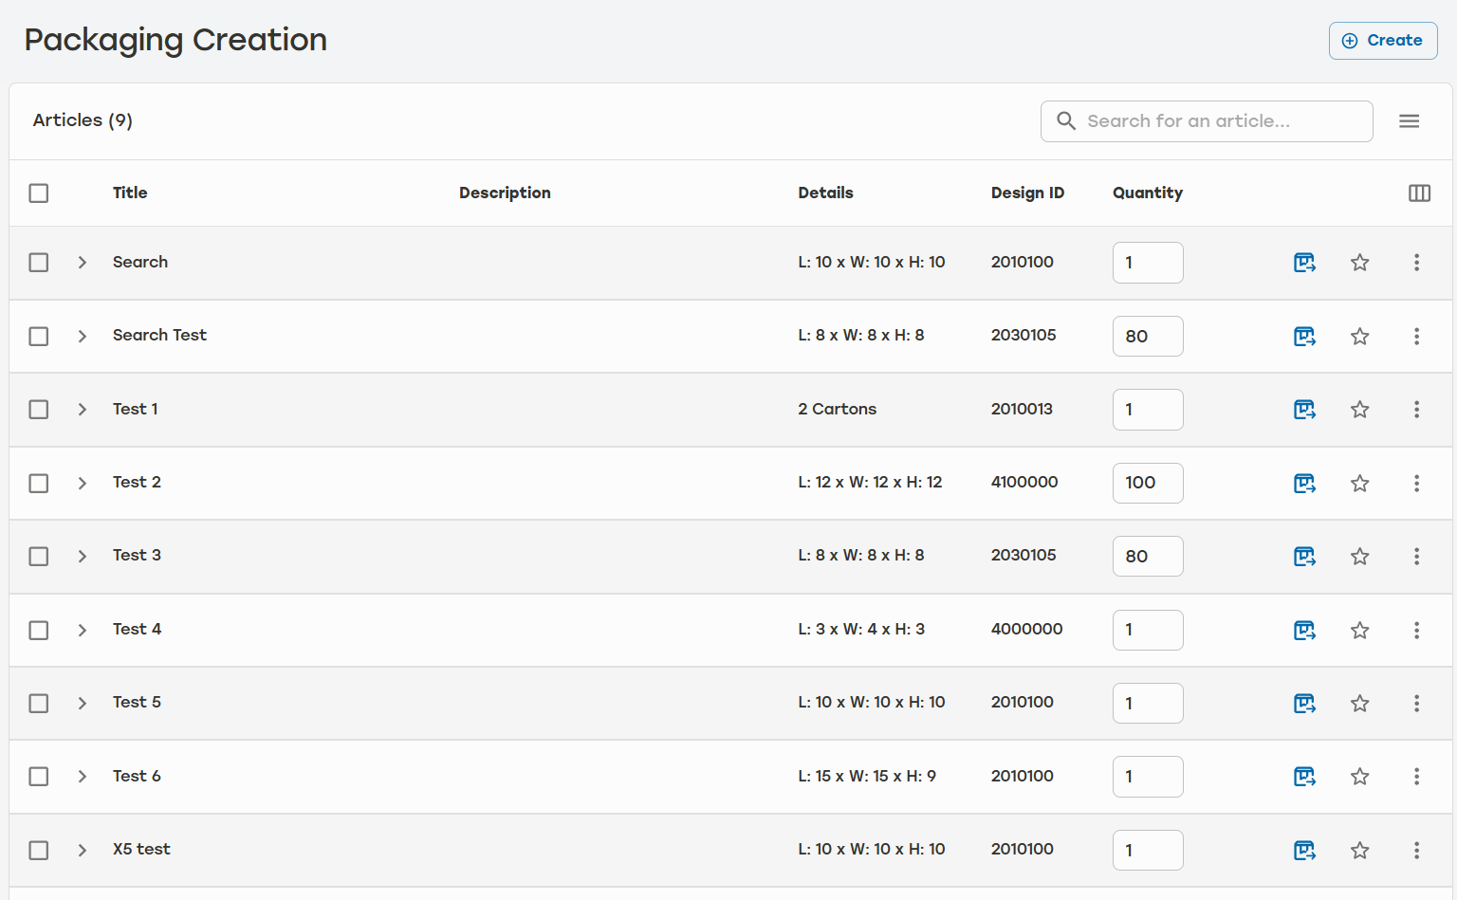Click the '2 Cartons' details text
The height and width of the screenshot is (900, 1457).
tap(837, 409)
